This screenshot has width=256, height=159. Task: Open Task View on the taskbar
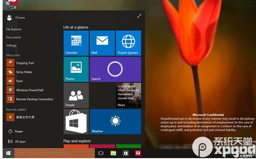pos(101,153)
